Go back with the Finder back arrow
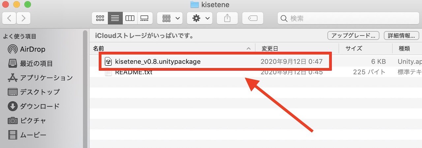 [x=9, y=18]
